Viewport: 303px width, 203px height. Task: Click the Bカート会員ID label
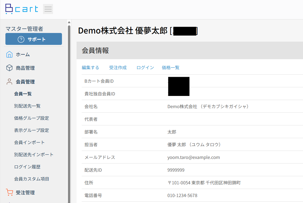coord(99,81)
